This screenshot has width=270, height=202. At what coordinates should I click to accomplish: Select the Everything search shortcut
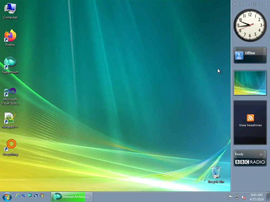pos(10,147)
